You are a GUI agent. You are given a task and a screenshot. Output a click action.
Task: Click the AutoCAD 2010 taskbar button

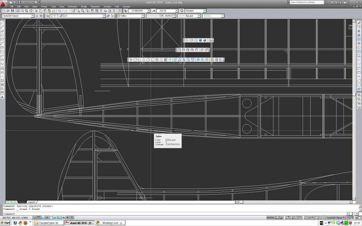pyautogui.click(x=80, y=223)
